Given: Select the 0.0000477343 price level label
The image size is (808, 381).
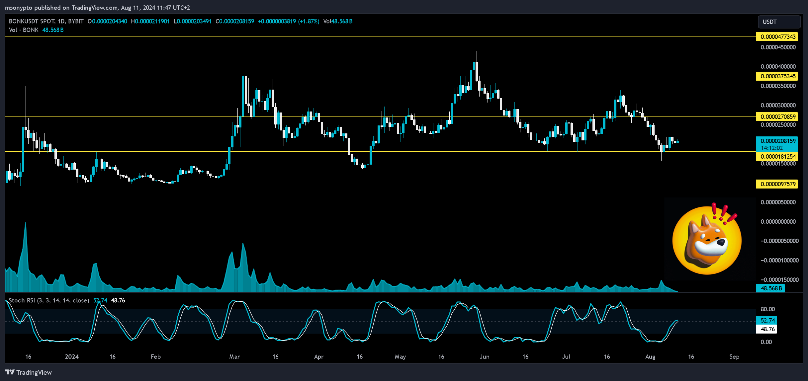Looking at the screenshot, I should point(777,37).
